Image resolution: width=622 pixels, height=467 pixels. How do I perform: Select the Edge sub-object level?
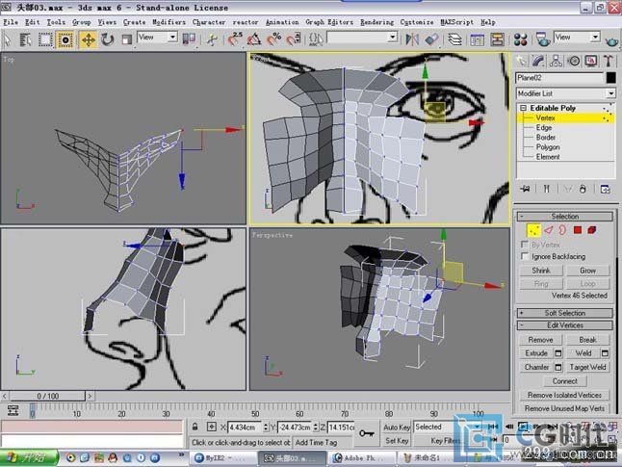pos(543,128)
